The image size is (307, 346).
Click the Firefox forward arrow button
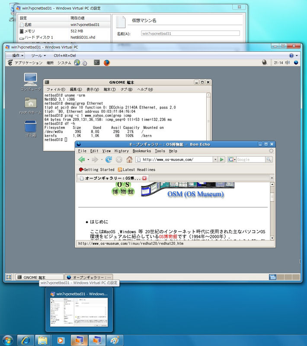pos(95,159)
